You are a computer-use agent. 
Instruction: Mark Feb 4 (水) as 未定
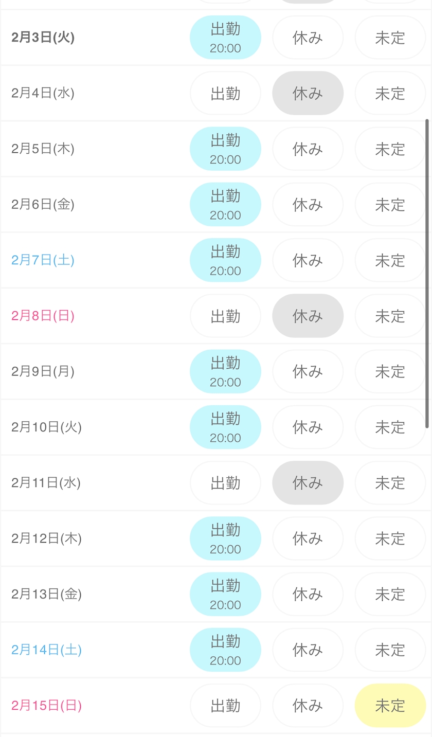tap(390, 93)
